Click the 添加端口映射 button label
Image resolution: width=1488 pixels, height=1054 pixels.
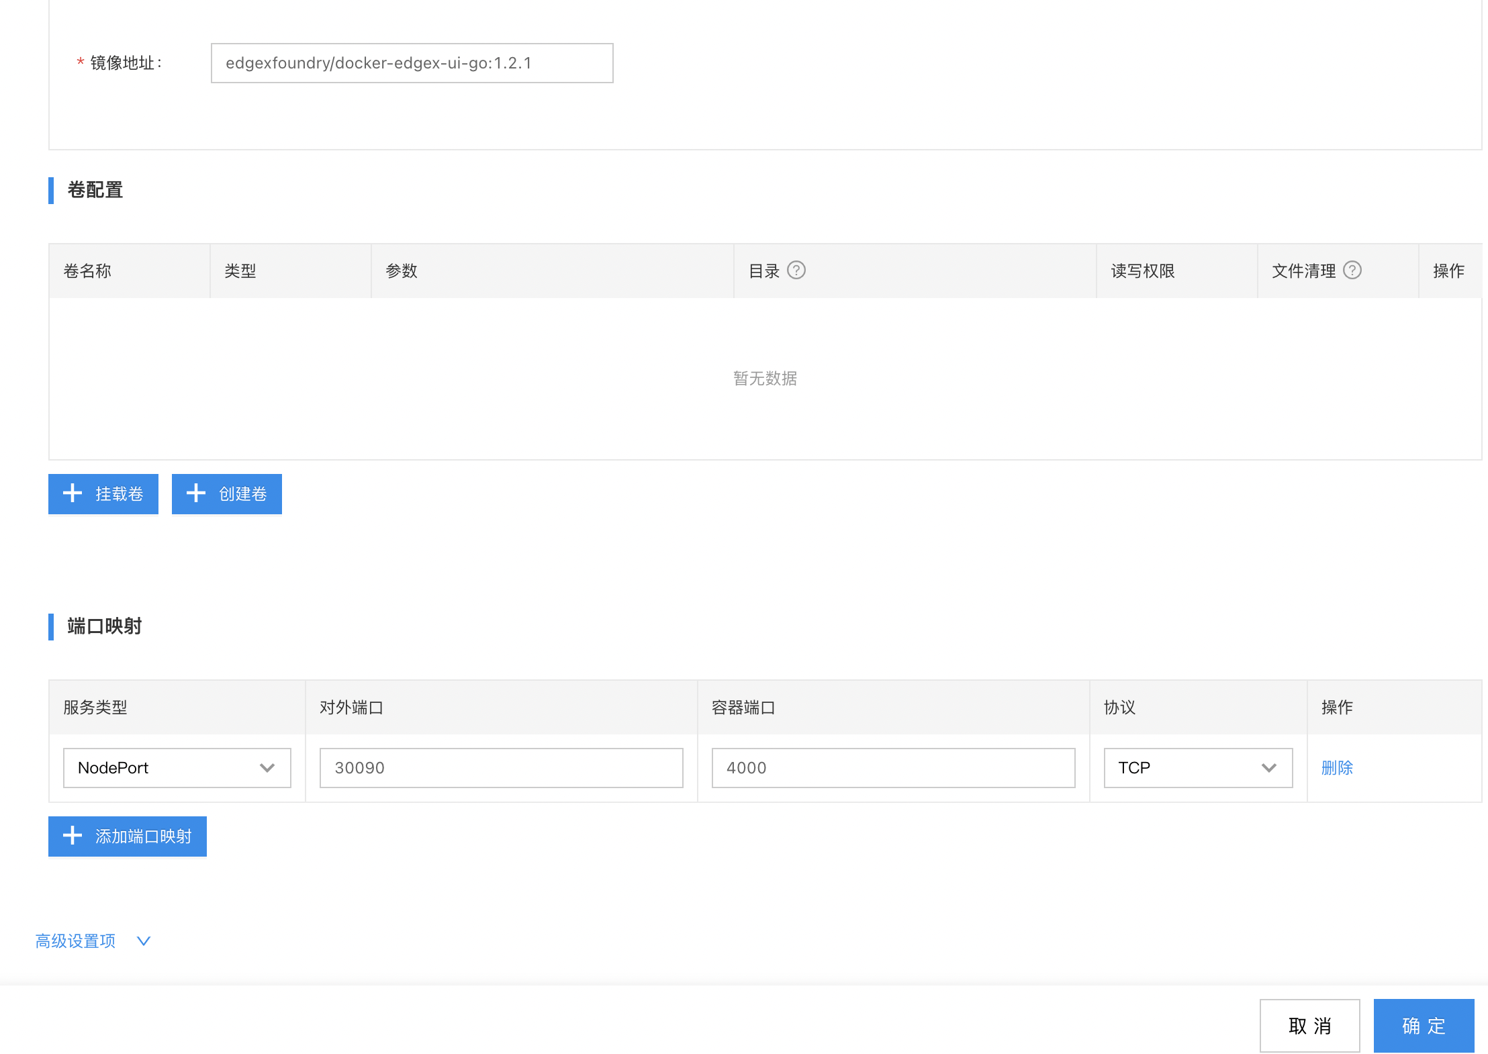(143, 836)
